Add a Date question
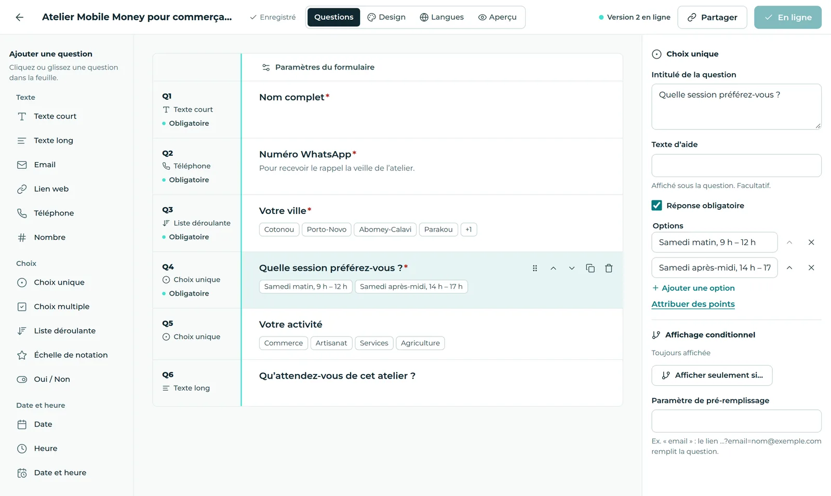Viewport: 831px width, 496px height. (x=66, y=424)
